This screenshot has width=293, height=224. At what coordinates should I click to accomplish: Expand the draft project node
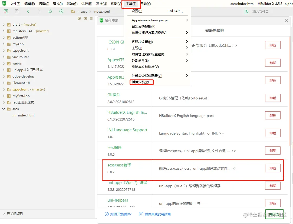coord(4,24)
